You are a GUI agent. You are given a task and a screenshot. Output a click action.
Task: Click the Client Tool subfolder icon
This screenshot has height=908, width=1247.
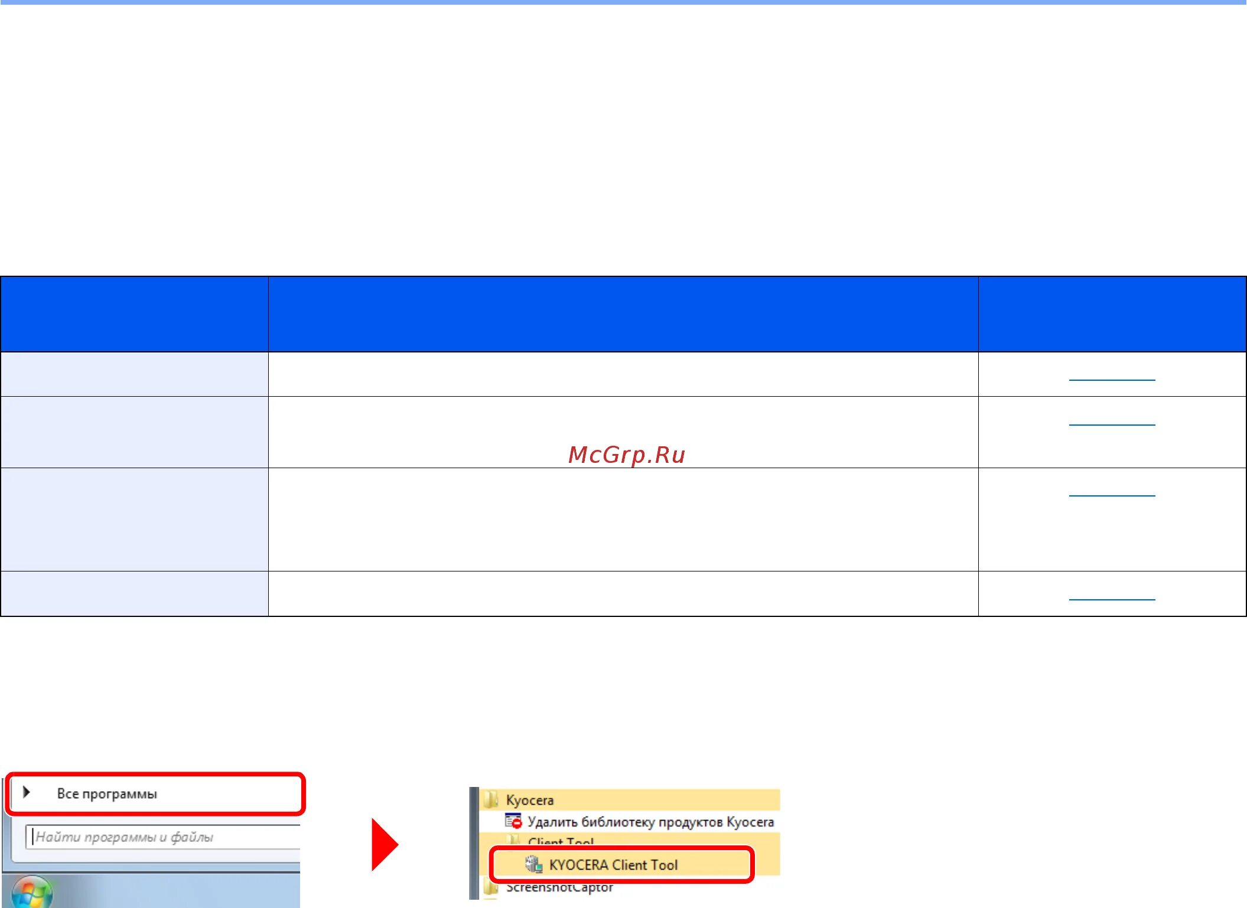point(514,840)
